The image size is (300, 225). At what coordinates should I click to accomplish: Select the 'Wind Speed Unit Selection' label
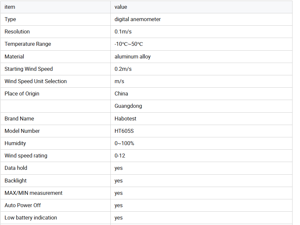[36, 81]
